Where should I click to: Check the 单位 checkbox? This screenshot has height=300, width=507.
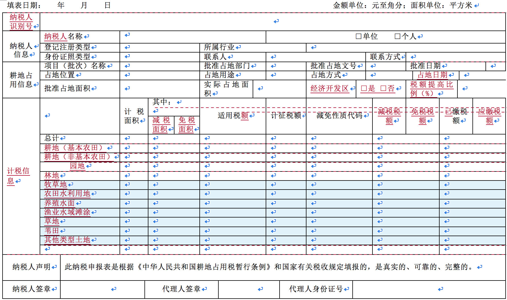(358, 36)
